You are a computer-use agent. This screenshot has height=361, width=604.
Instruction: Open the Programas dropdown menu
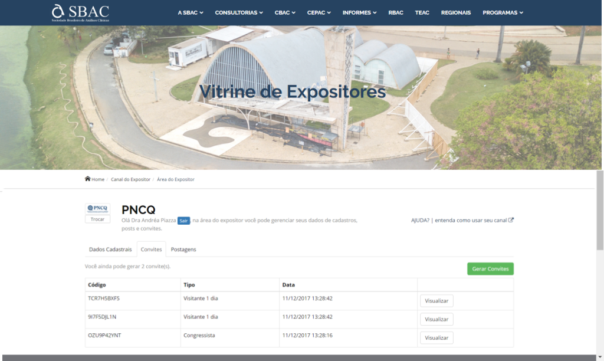[x=503, y=12]
